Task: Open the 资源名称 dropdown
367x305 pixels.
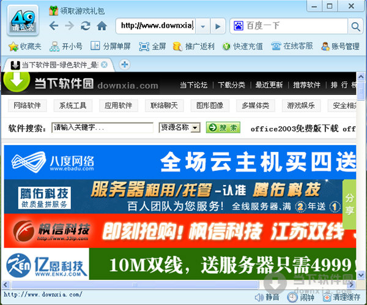Action: (x=179, y=127)
